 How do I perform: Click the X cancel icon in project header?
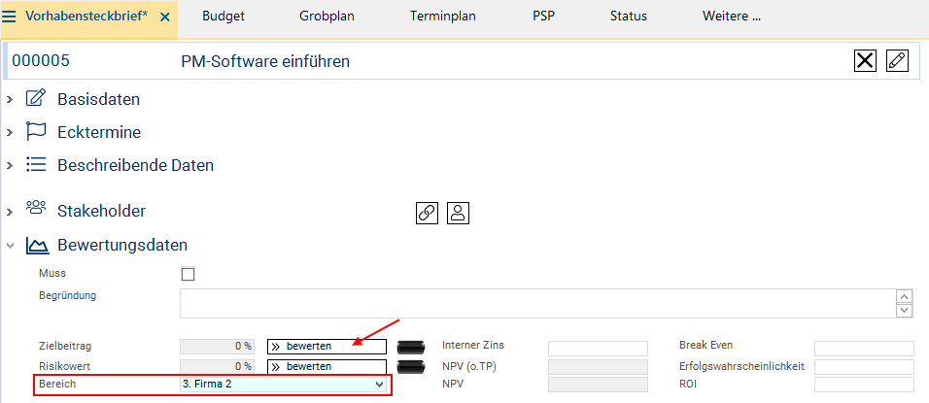coord(865,61)
